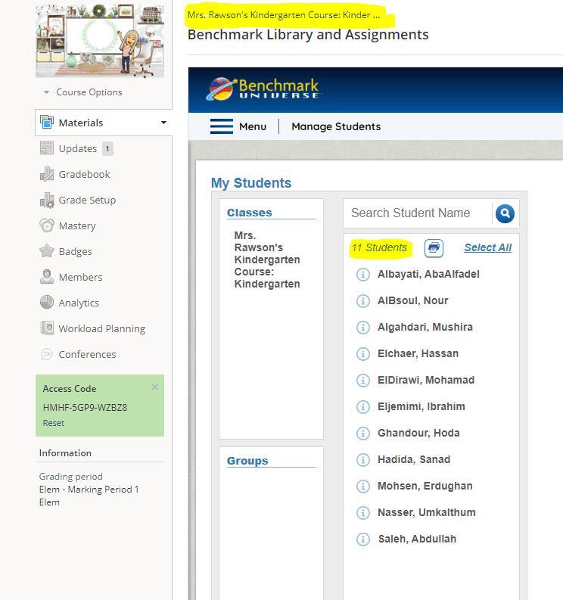Click the Menu label in the Benchmark bar
Viewport: 563px width, 600px height.
click(253, 126)
